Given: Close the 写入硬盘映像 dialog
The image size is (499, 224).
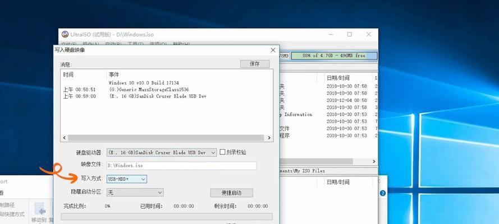Looking at the screenshot, I should (x=273, y=50).
